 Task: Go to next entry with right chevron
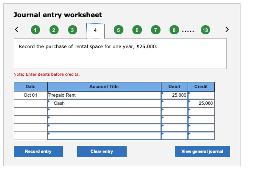[x=227, y=30]
